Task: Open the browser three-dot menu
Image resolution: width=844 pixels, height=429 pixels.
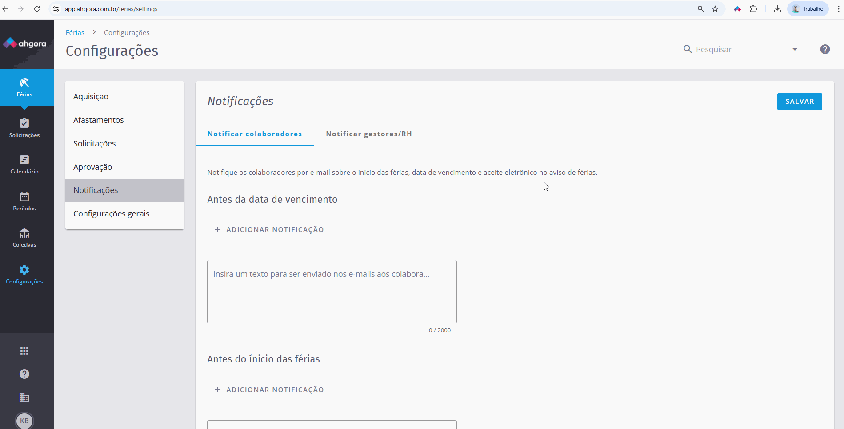Action: click(x=838, y=9)
